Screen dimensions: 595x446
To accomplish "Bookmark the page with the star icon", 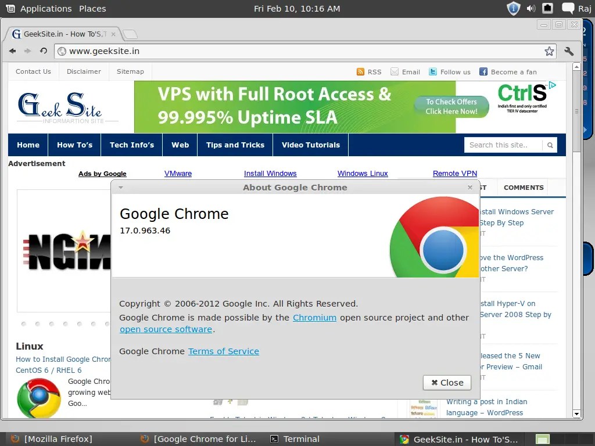I will 549,51.
